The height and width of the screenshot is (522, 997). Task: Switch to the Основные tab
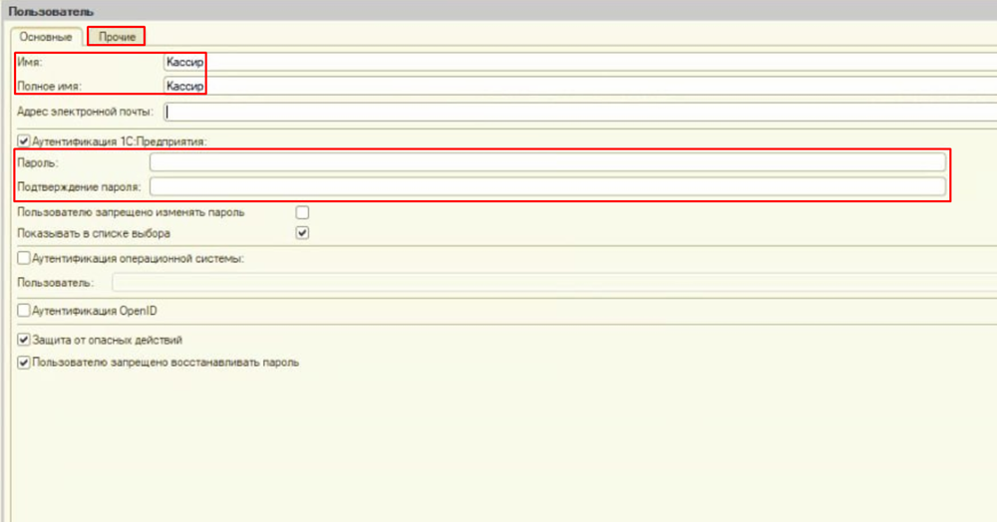tap(48, 37)
